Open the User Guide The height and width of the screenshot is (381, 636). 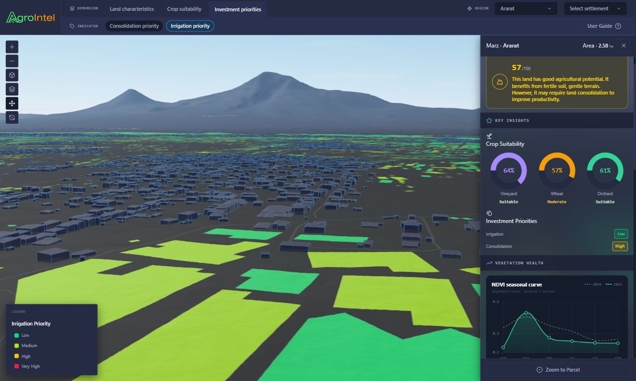[604, 26]
